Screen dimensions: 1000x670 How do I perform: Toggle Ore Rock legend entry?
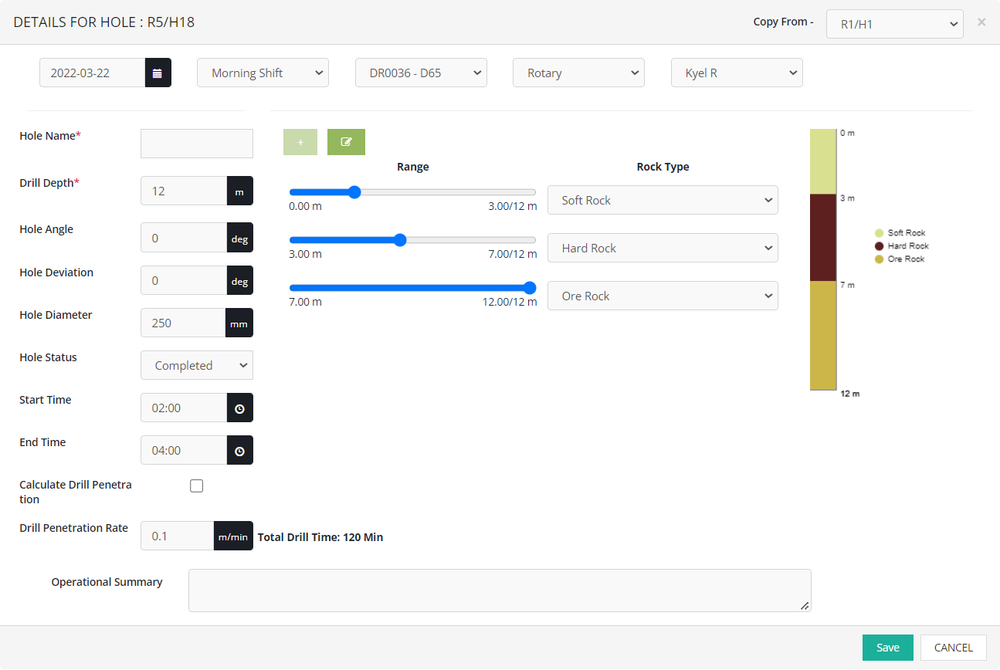pos(899,259)
